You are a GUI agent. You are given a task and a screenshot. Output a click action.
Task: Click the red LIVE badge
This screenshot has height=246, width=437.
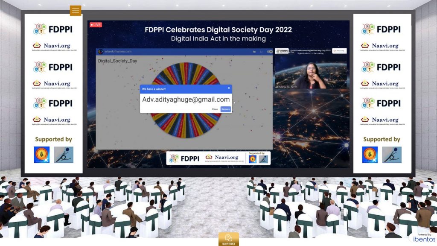point(96,25)
